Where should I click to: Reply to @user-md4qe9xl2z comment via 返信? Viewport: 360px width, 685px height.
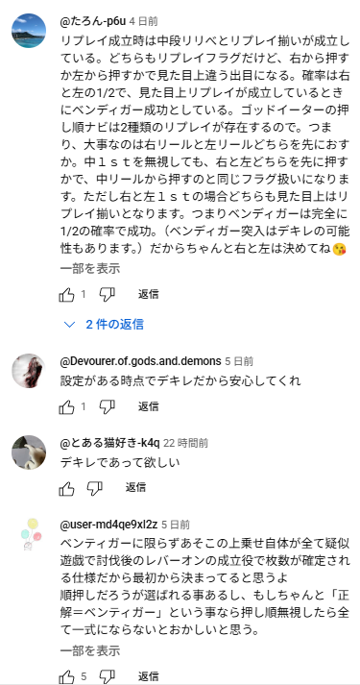[x=149, y=676]
